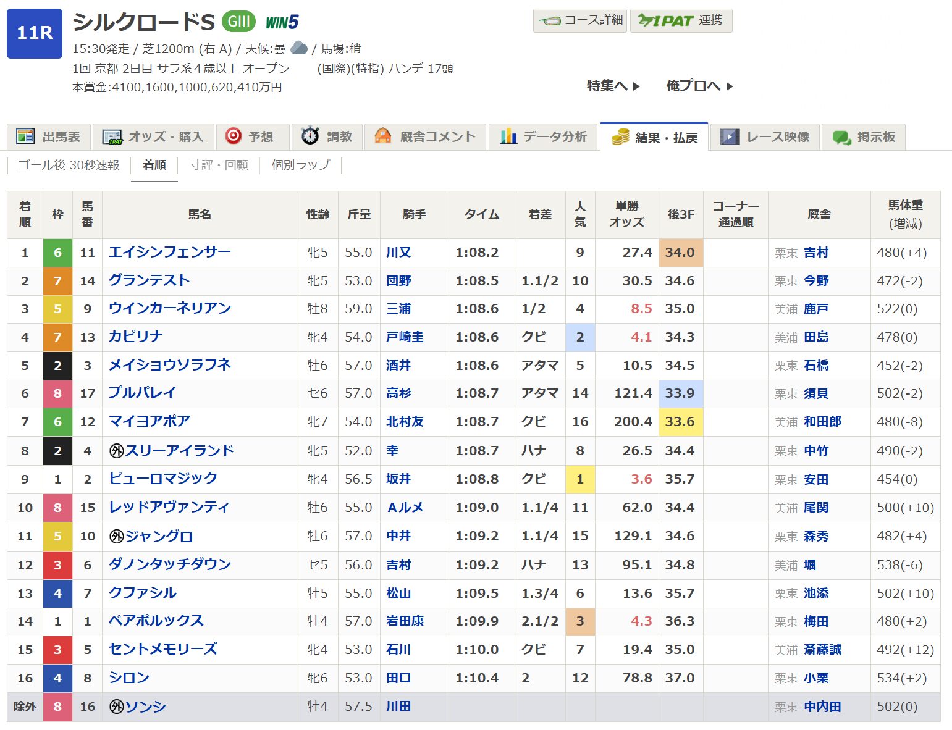The image size is (952, 730).
Task: Expand the 特集へ arrow link
Action: [x=613, y=86]
